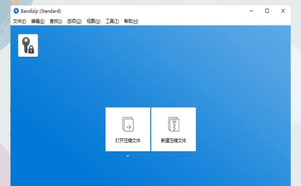Screen dimensions: 301x186
Task: Open the 查找(I) menu
Action: 56,21
